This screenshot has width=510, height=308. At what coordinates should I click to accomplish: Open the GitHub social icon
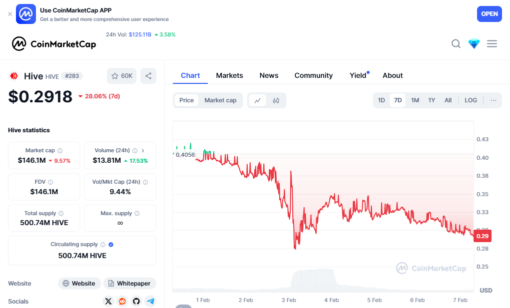pyautogui.click(x=136, y=301)
